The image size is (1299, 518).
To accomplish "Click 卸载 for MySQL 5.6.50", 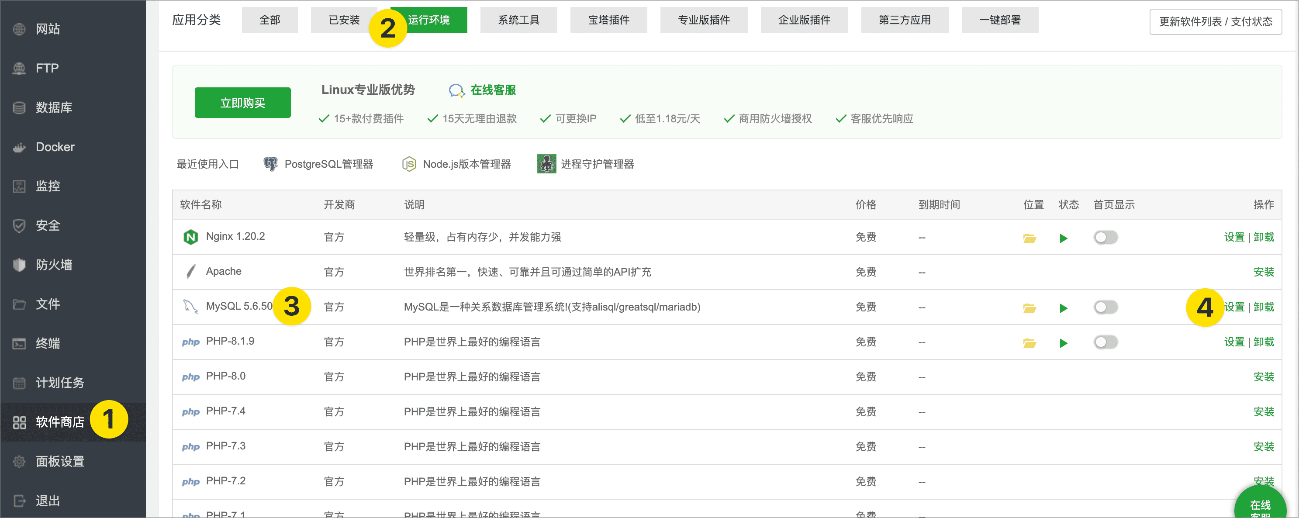I will pos(1264,307).
